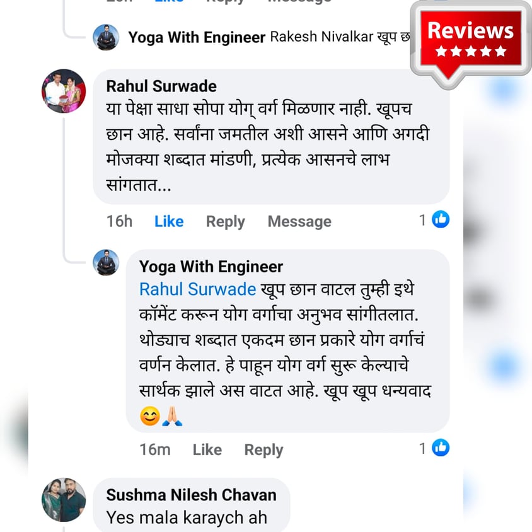Open the Rahul Surwade commenter name
This screenshot has width=532, height=532.
click(x=161, y=86)
